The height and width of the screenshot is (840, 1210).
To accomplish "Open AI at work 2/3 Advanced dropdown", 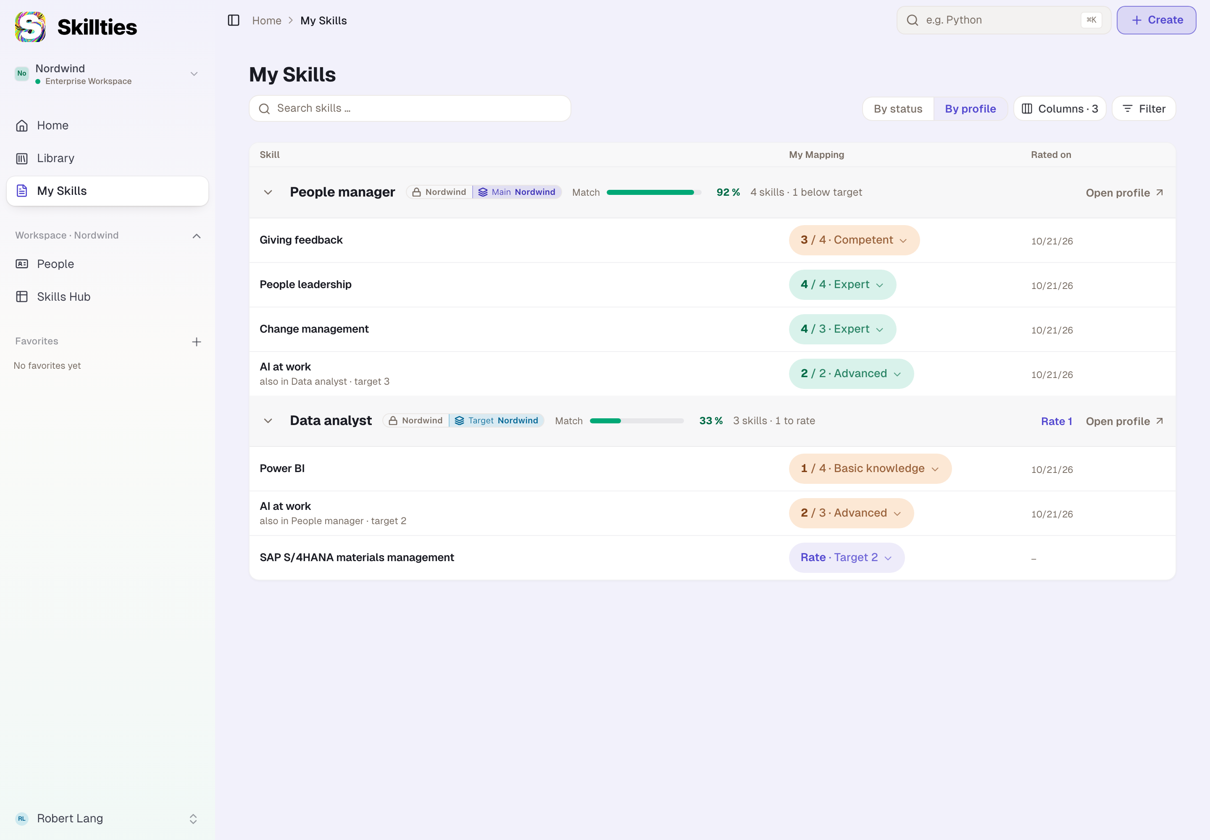I will pos(851,513).
